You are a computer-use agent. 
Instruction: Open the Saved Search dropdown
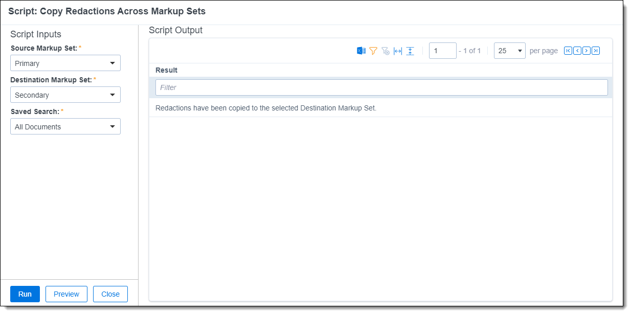65,127
